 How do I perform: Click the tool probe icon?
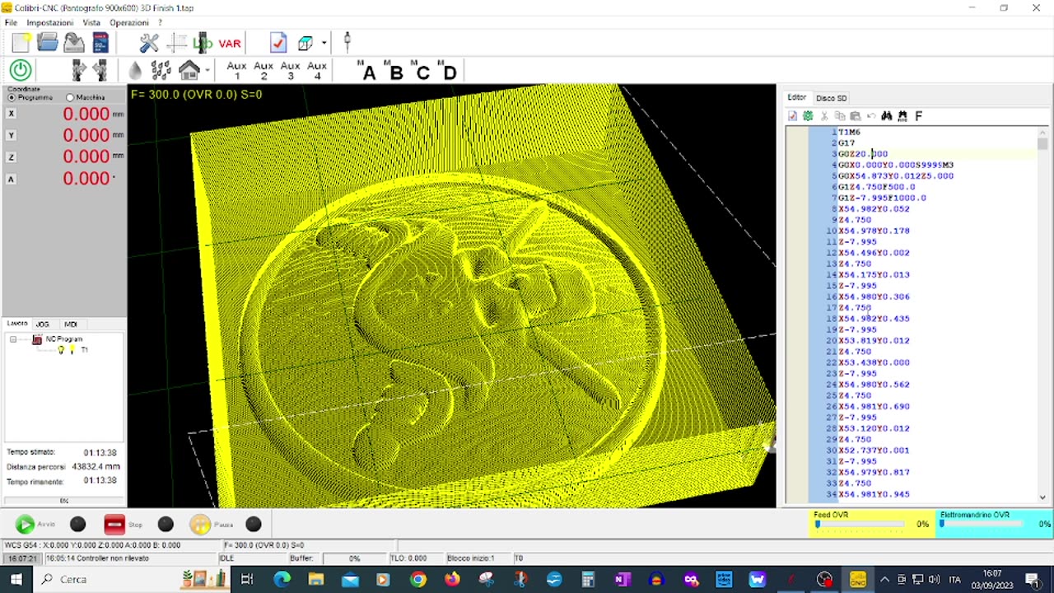[347, 41]
